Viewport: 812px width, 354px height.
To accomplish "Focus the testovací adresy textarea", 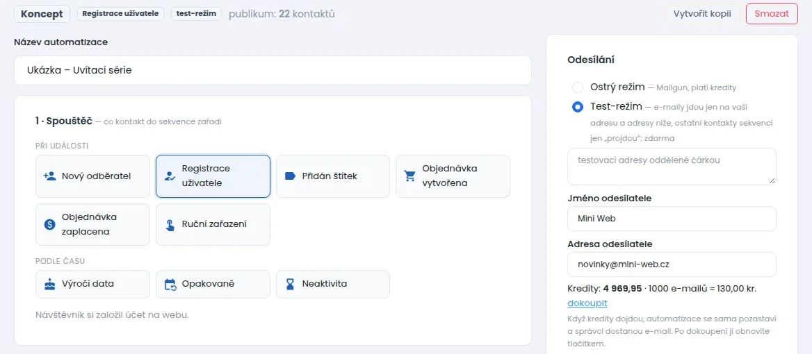I will click(672, 167).
